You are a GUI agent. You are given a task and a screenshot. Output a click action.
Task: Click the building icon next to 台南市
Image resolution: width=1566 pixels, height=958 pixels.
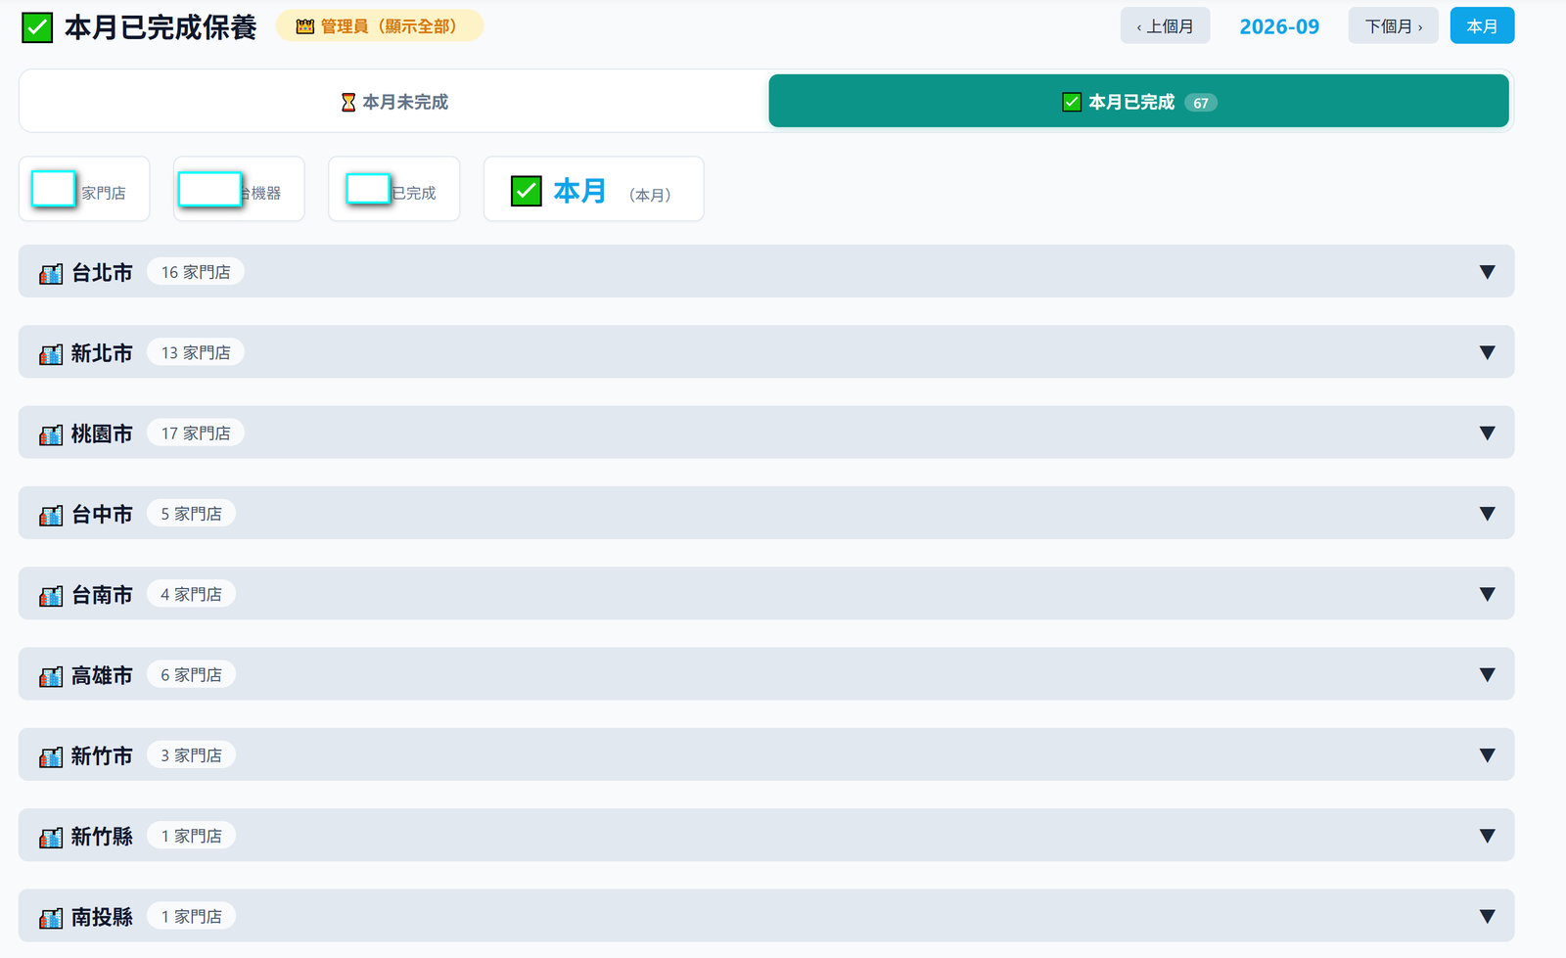(51, 595)
